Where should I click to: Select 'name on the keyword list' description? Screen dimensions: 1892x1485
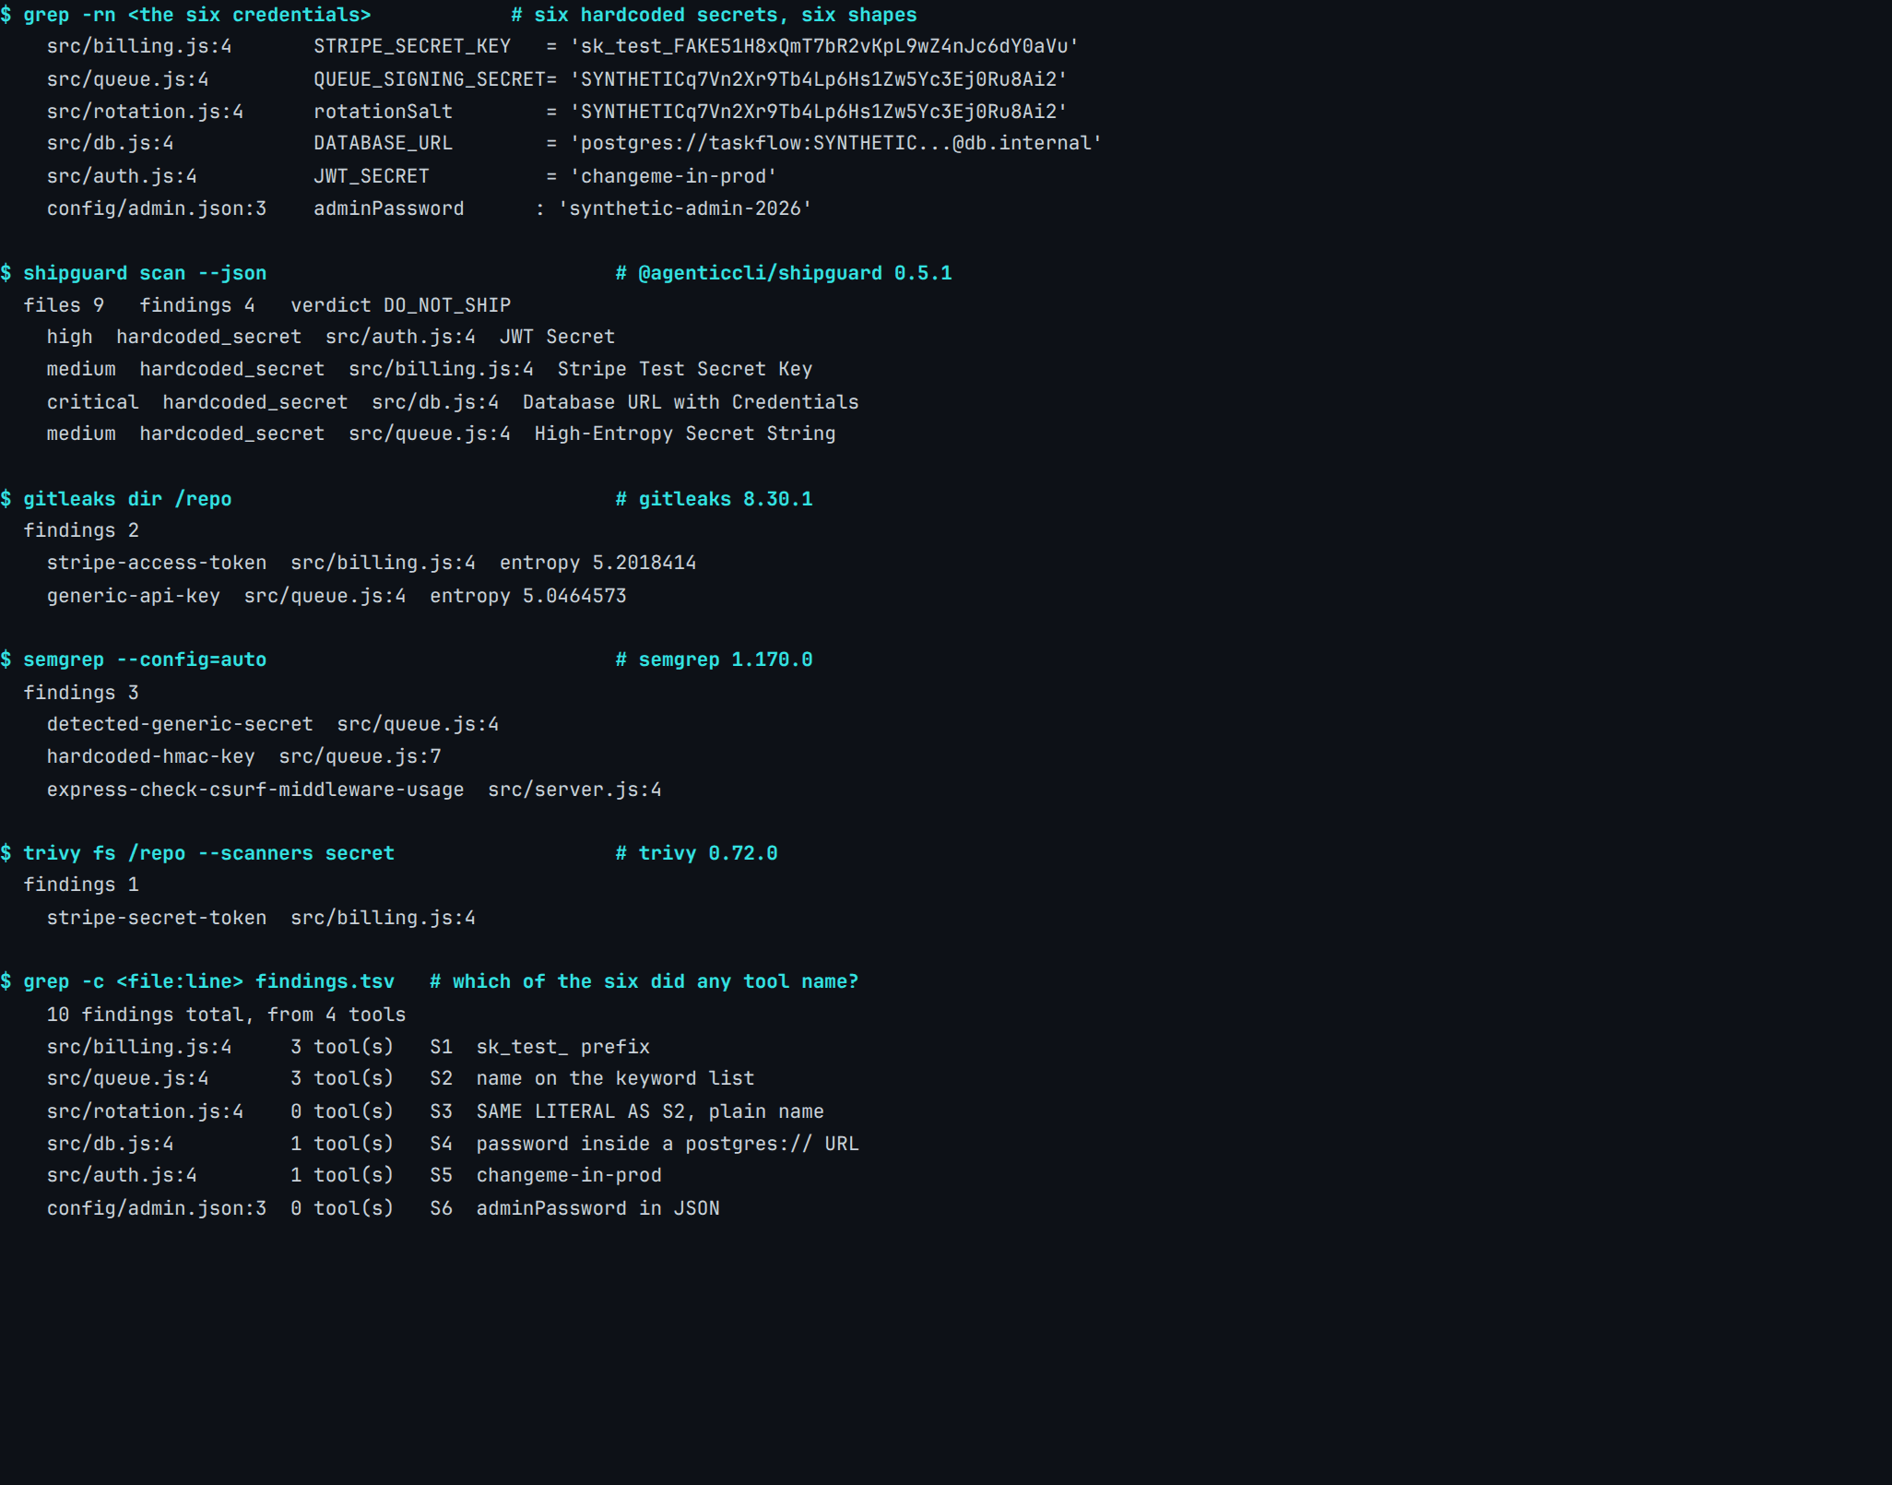tap(615, 1078)
